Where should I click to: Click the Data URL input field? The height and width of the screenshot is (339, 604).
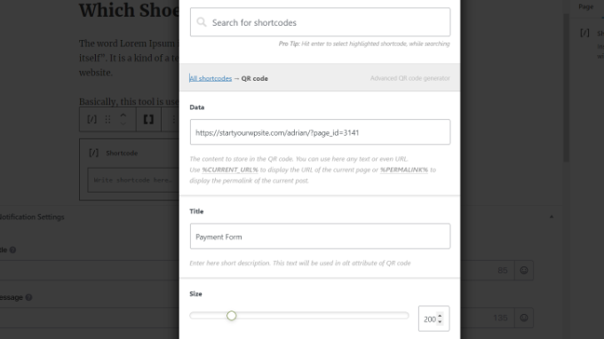[320, 132]
